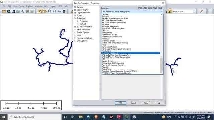The height and width of the screenshot is (120, 214).
Task: Select the Pan hand tool
Action: coord(45,11)
